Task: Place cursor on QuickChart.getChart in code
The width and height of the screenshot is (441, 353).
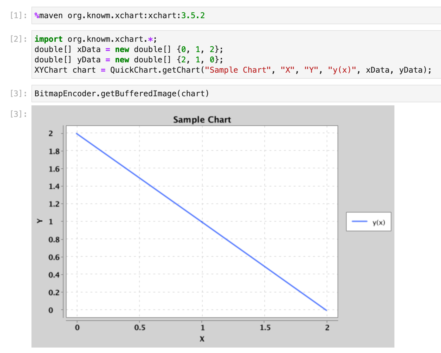Action: click(x=155, y=70)
